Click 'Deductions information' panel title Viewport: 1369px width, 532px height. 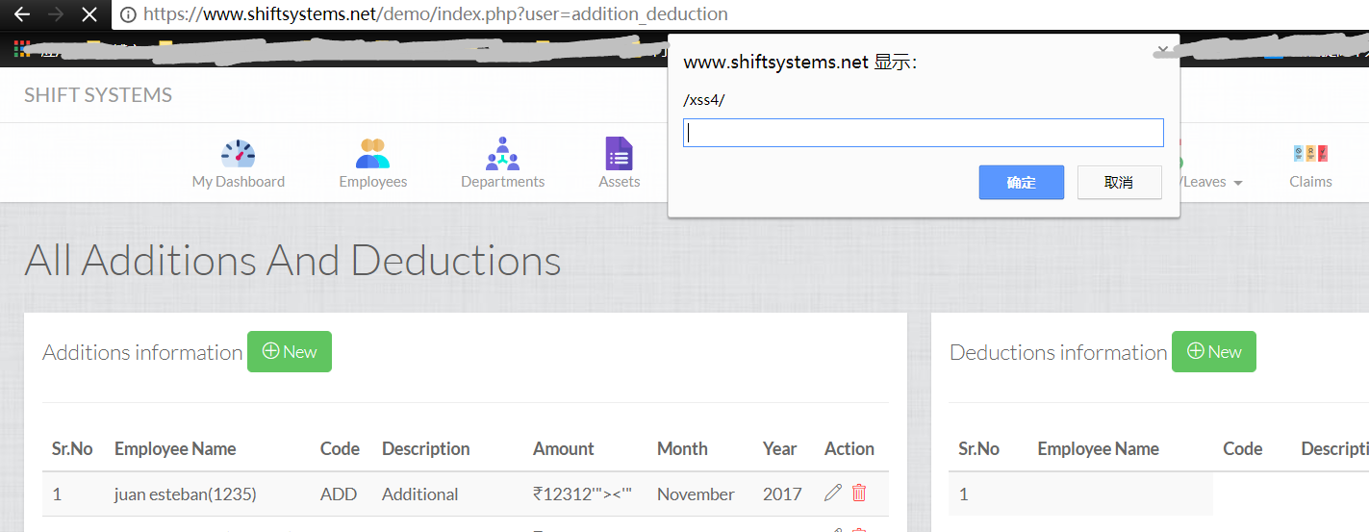[1058, 353]
